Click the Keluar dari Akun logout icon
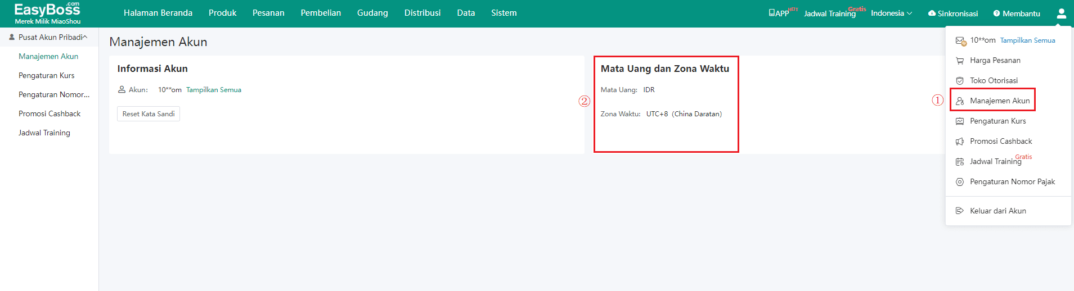This screenshot has height=291, width=1074. 960,211
